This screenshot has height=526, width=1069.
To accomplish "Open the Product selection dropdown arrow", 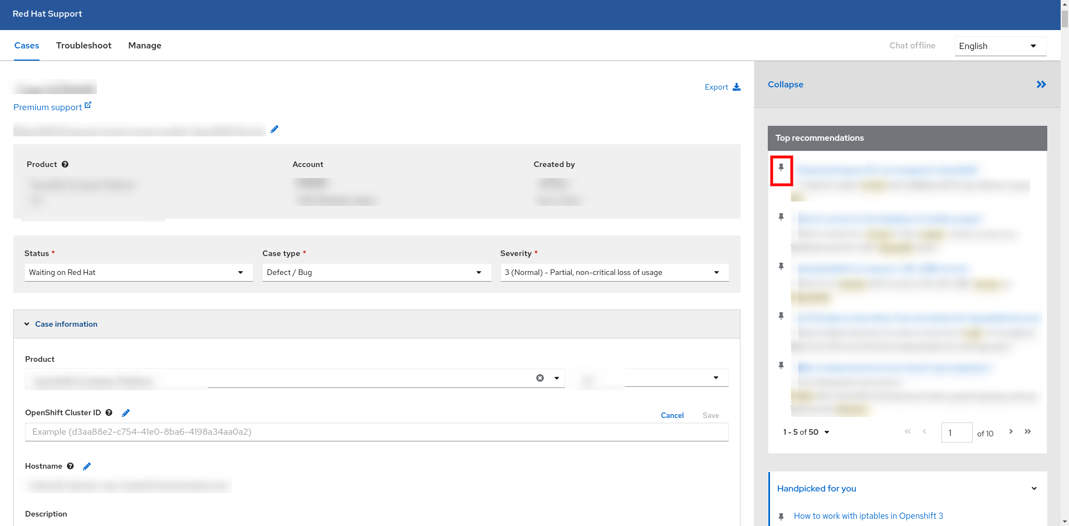I will point(557,378).
